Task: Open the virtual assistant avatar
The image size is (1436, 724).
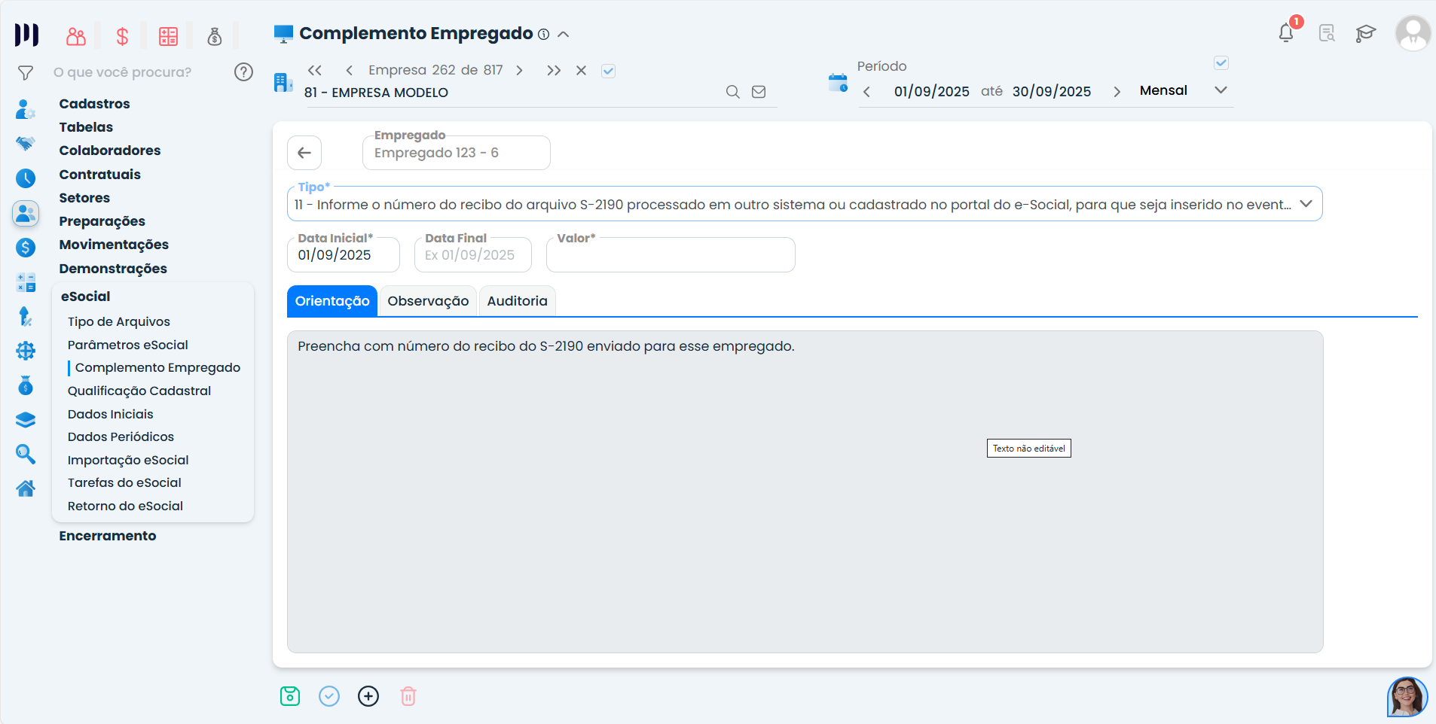Action: point(1407,697)
